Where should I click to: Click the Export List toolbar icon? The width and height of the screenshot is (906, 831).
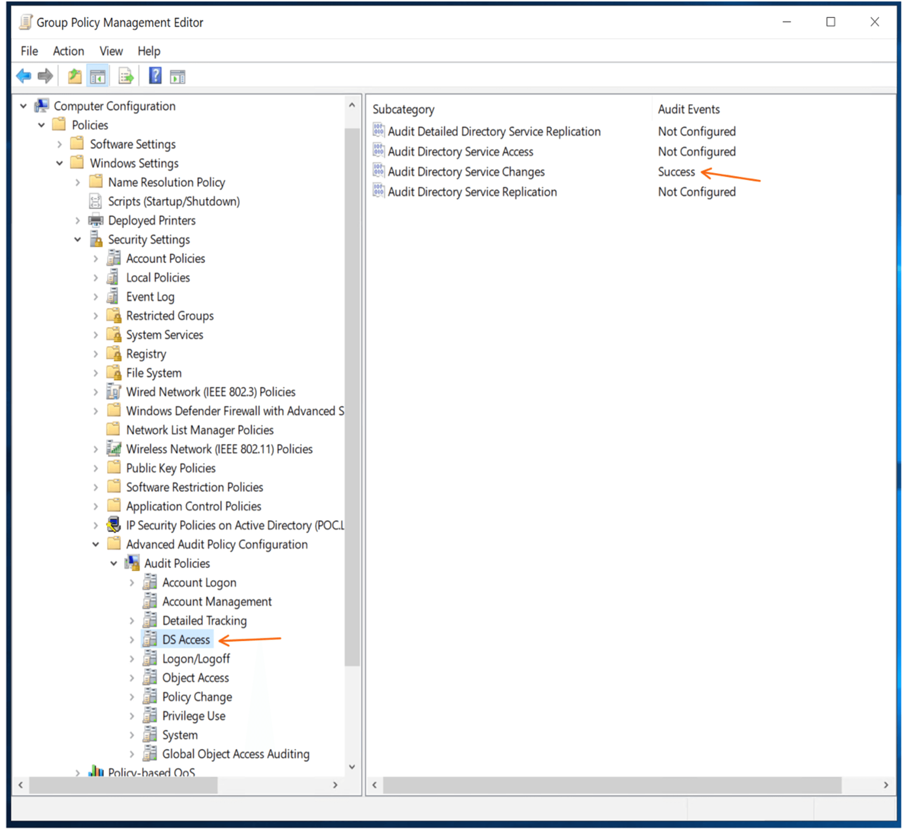(126, 76)
